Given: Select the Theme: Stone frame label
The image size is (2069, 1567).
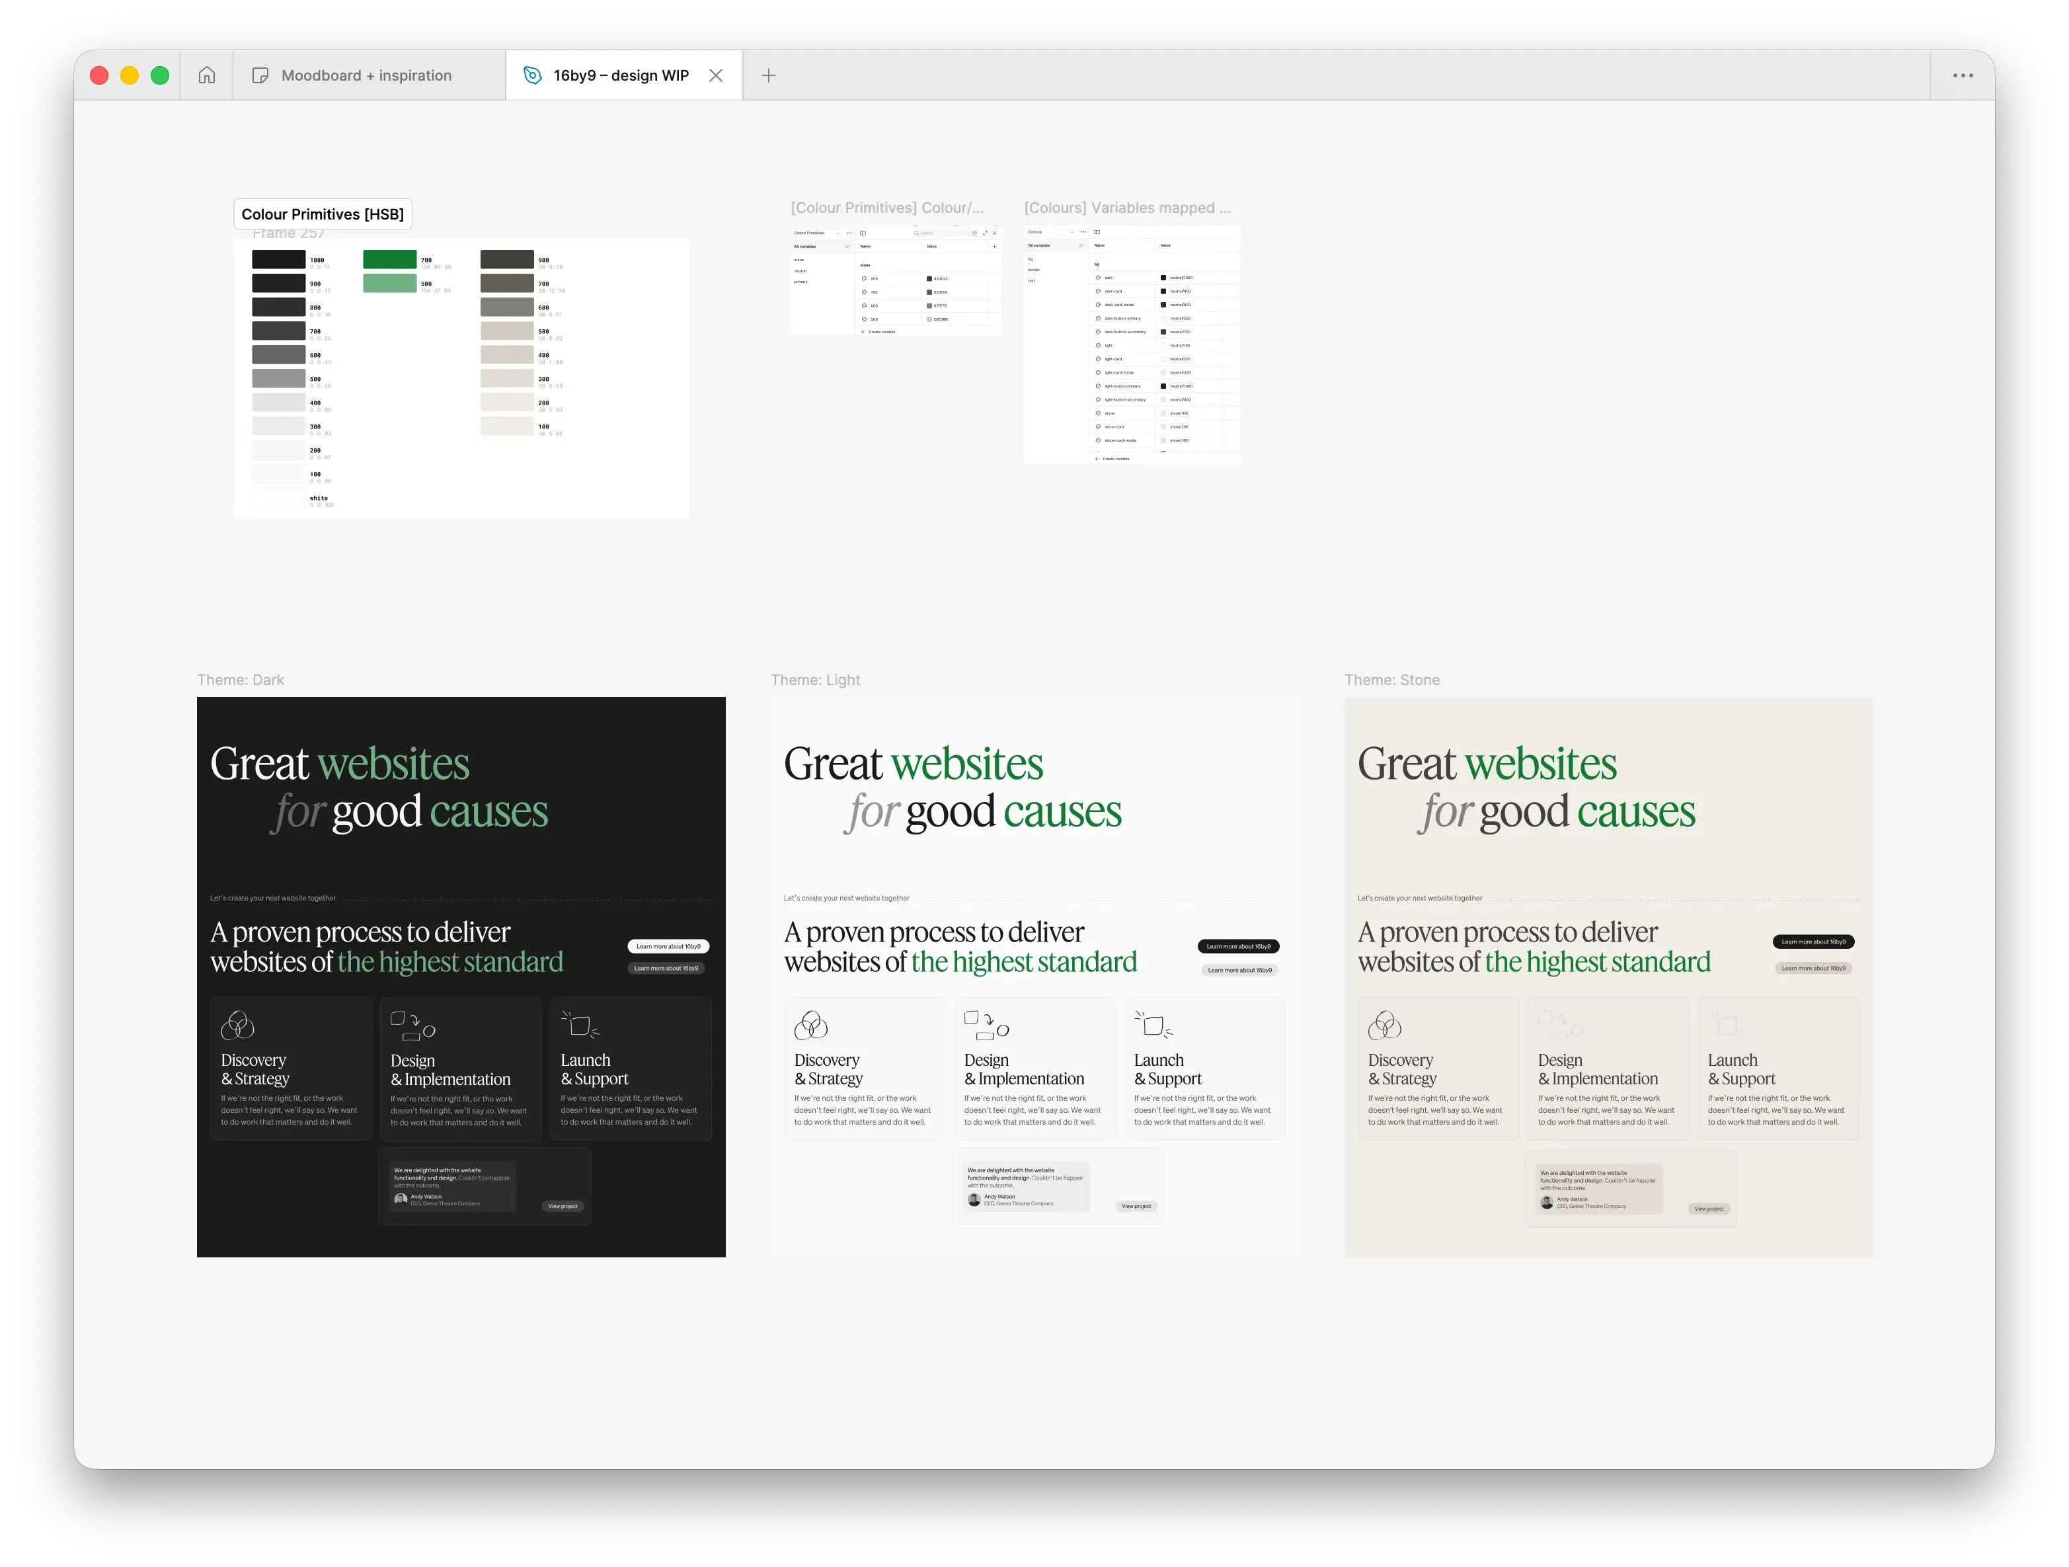Looking at the screenshot, I should (1392, 679).
